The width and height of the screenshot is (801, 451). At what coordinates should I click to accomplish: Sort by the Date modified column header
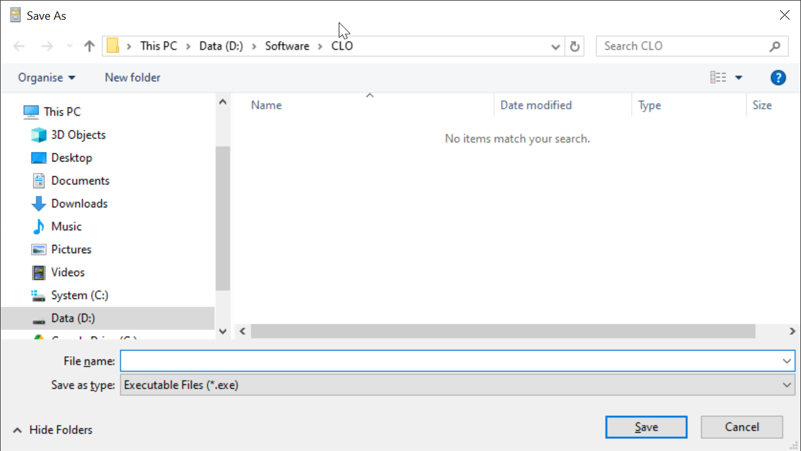(x=535, y=105)
